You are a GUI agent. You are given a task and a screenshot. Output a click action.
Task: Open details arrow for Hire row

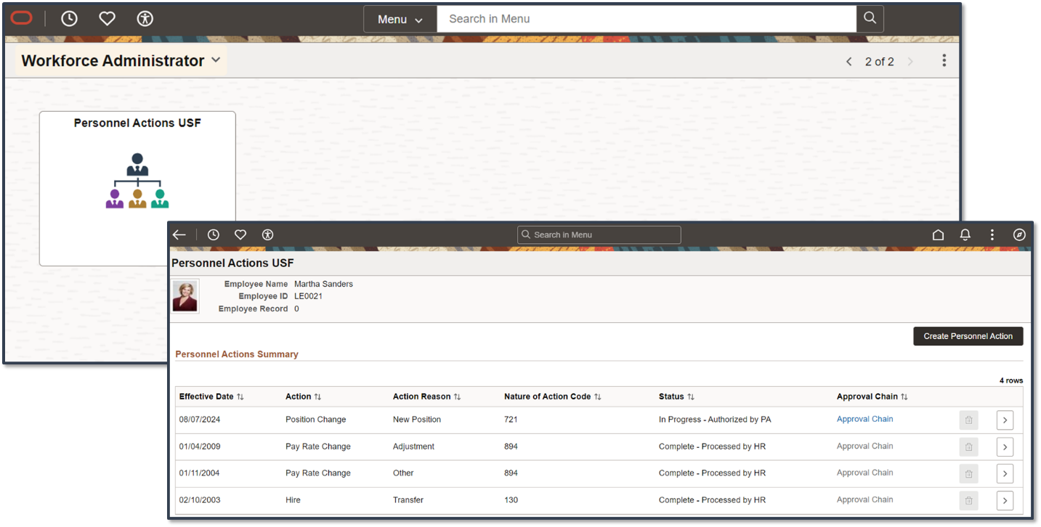pos(1005,501)
